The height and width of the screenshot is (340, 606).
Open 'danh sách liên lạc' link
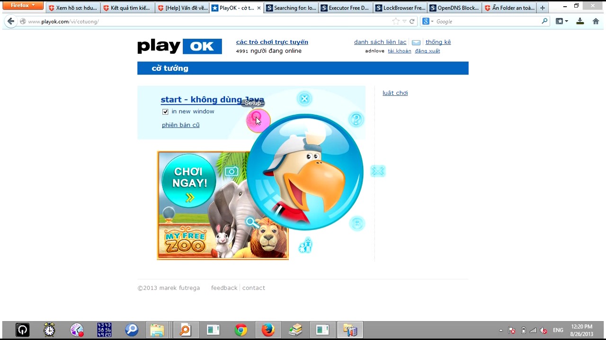380,42
